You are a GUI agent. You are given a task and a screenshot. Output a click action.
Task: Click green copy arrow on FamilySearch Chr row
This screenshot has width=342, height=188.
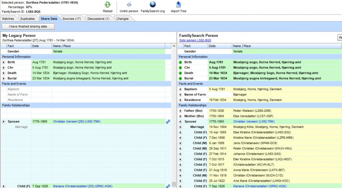[x=180, y=68]
